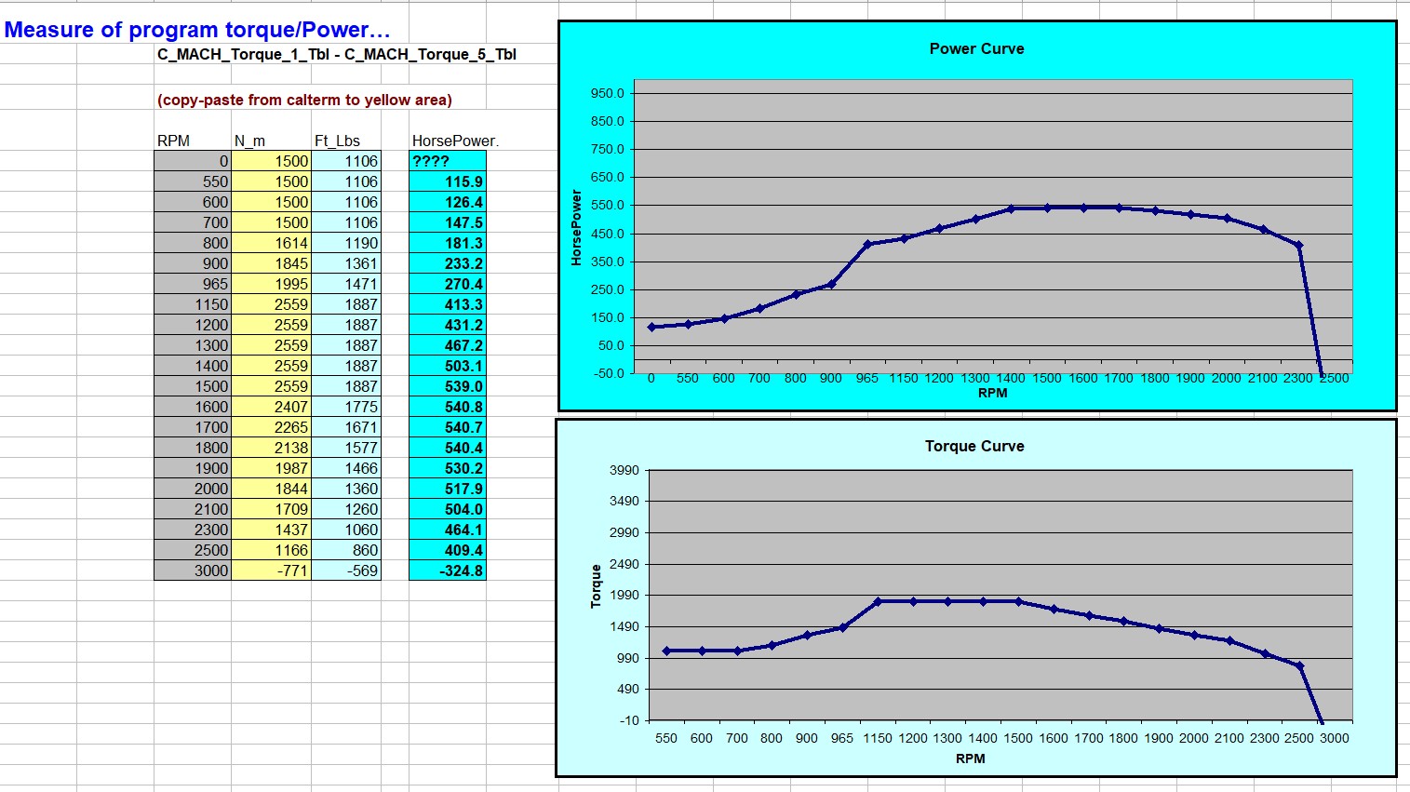Viewport: 1410px width, 792px height.
Task: Select the N_m column header cell
Action: point(249,141)
